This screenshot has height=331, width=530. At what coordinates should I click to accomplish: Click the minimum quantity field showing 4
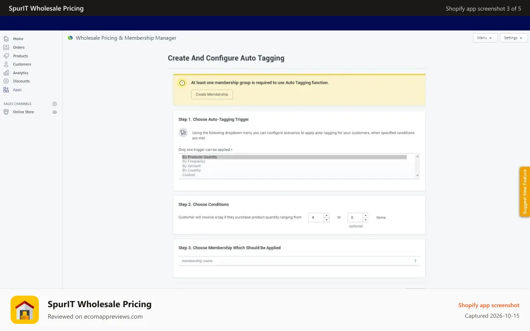316,217
